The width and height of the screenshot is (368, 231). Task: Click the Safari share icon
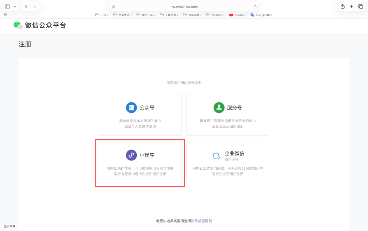pyautogui.click(x=342, y=6)
